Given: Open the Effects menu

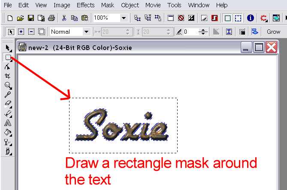Looking at the screenshot, I should tap(85, 5).
